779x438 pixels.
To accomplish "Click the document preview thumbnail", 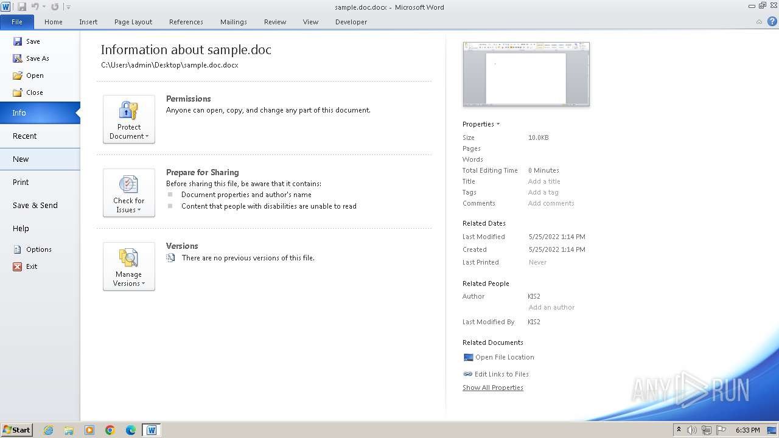I will click(x=526, y=74).
